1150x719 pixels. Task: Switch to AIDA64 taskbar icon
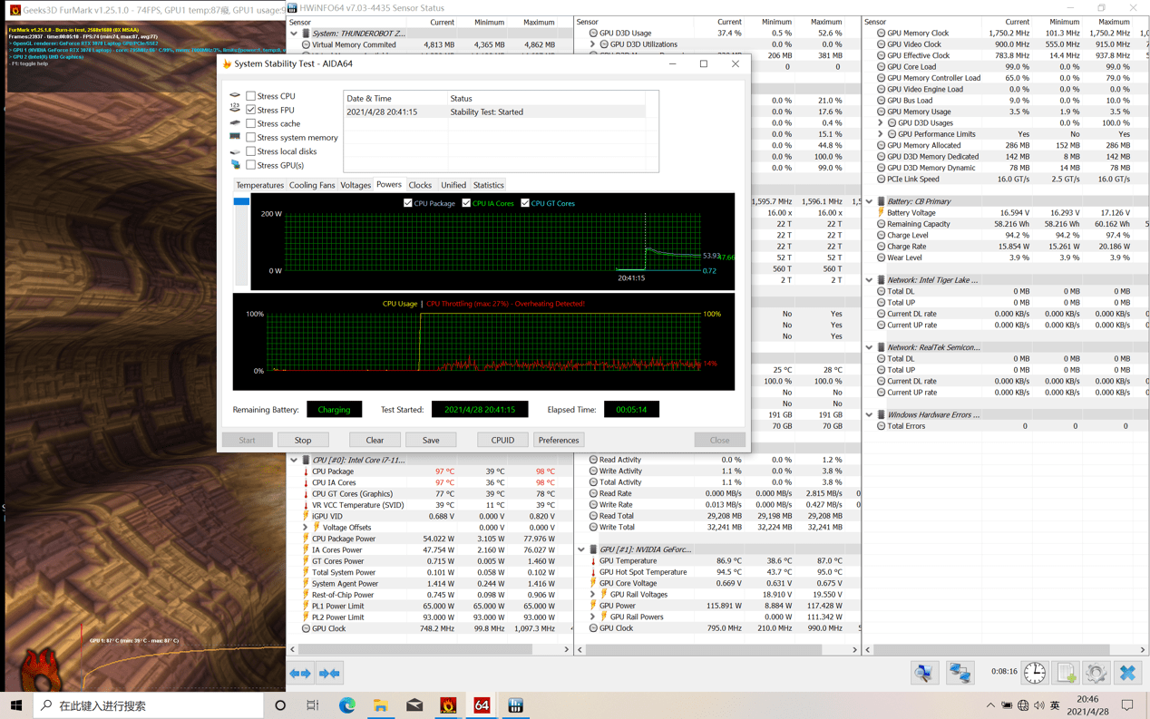point(482,705)
